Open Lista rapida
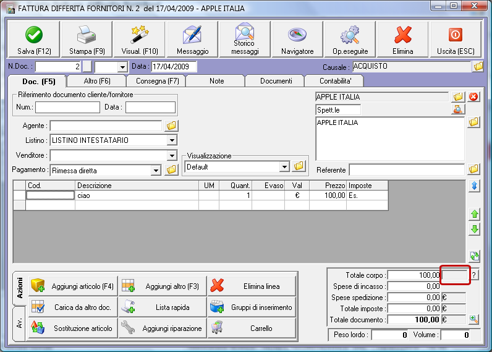The width and height of the screenshot is (492, 352). click(163, 307)
